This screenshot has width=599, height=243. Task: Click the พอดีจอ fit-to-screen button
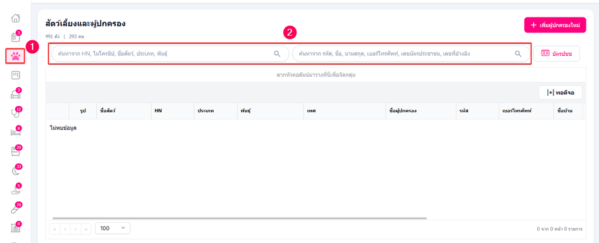point(561,92)
